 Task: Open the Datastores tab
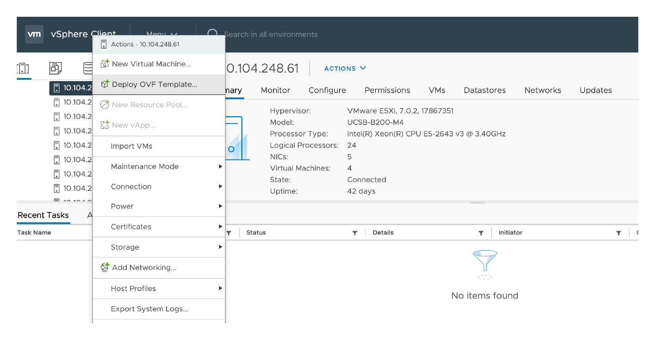tap(484, 90)
